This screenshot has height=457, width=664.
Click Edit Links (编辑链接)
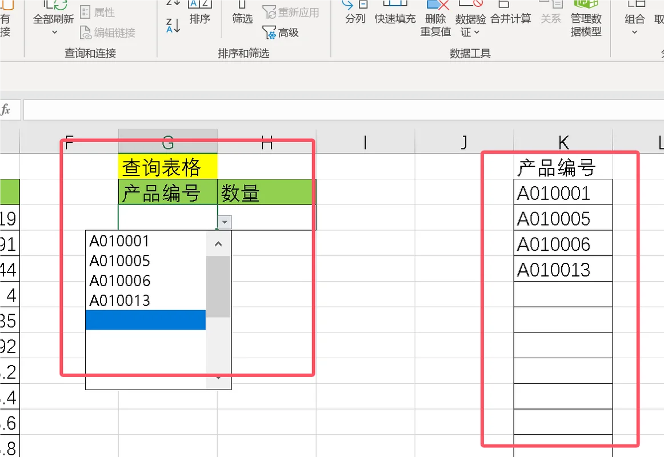point(108,33)
